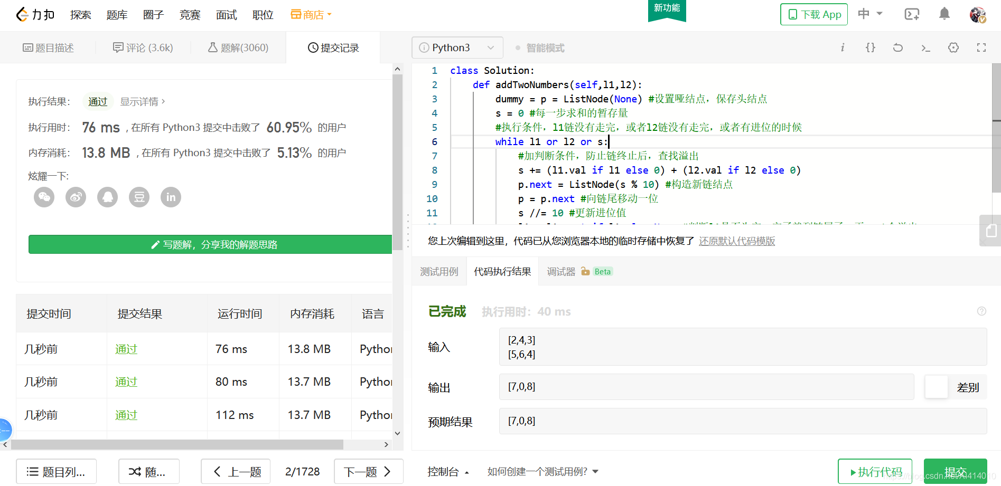Click 写题解 share solution button

pyautogui.click(x=210, y=244)
